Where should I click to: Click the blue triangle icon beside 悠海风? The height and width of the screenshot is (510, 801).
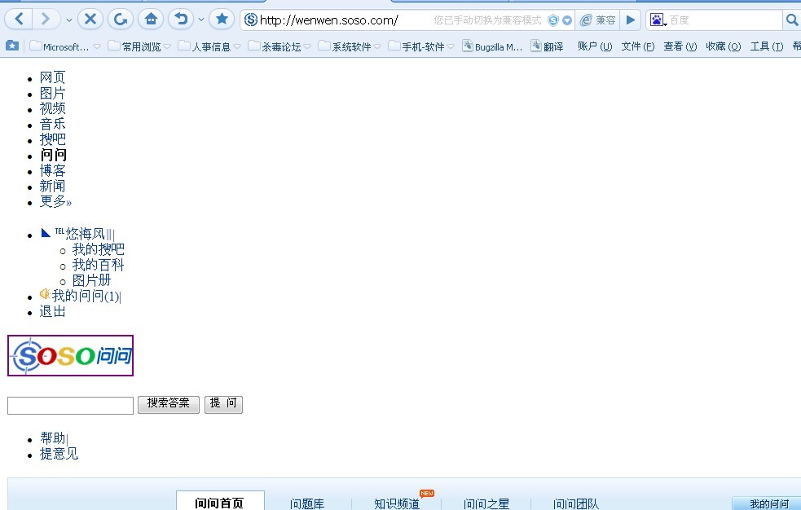pos(46,233)
